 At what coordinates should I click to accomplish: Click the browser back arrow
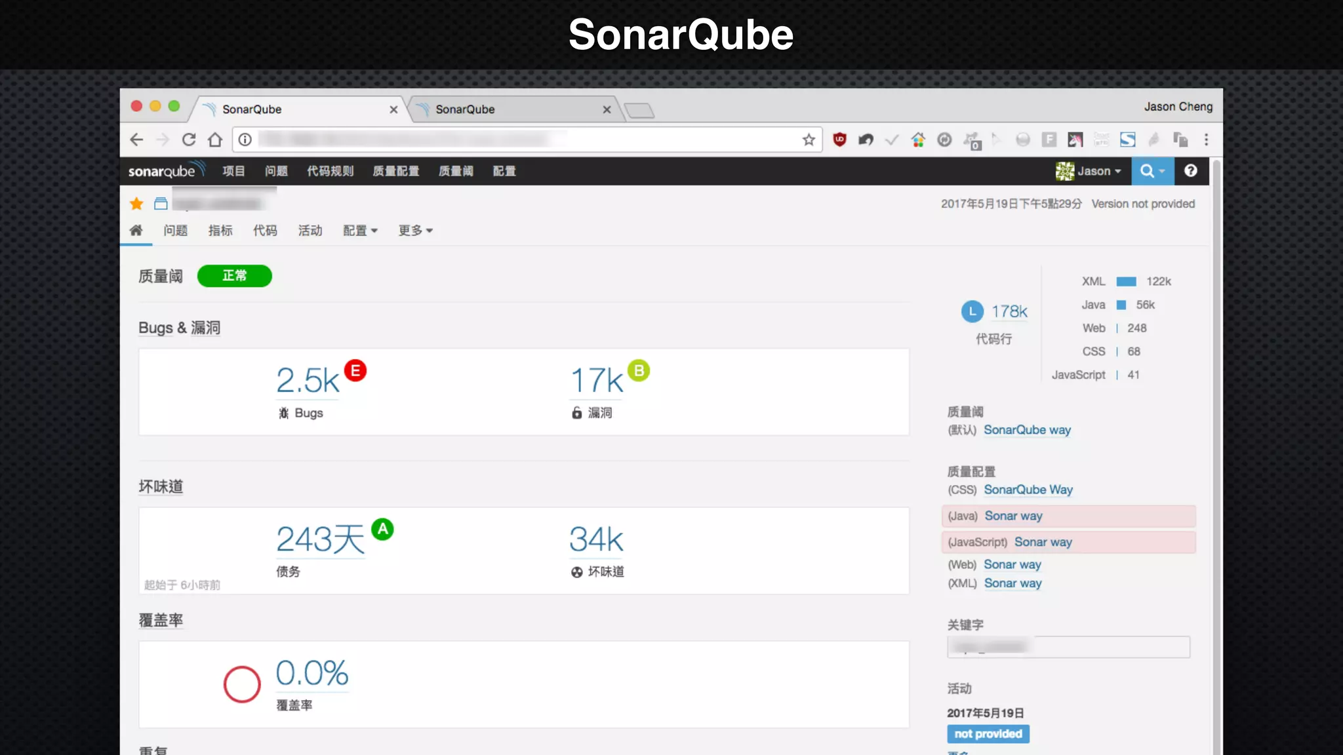point(136,140)
